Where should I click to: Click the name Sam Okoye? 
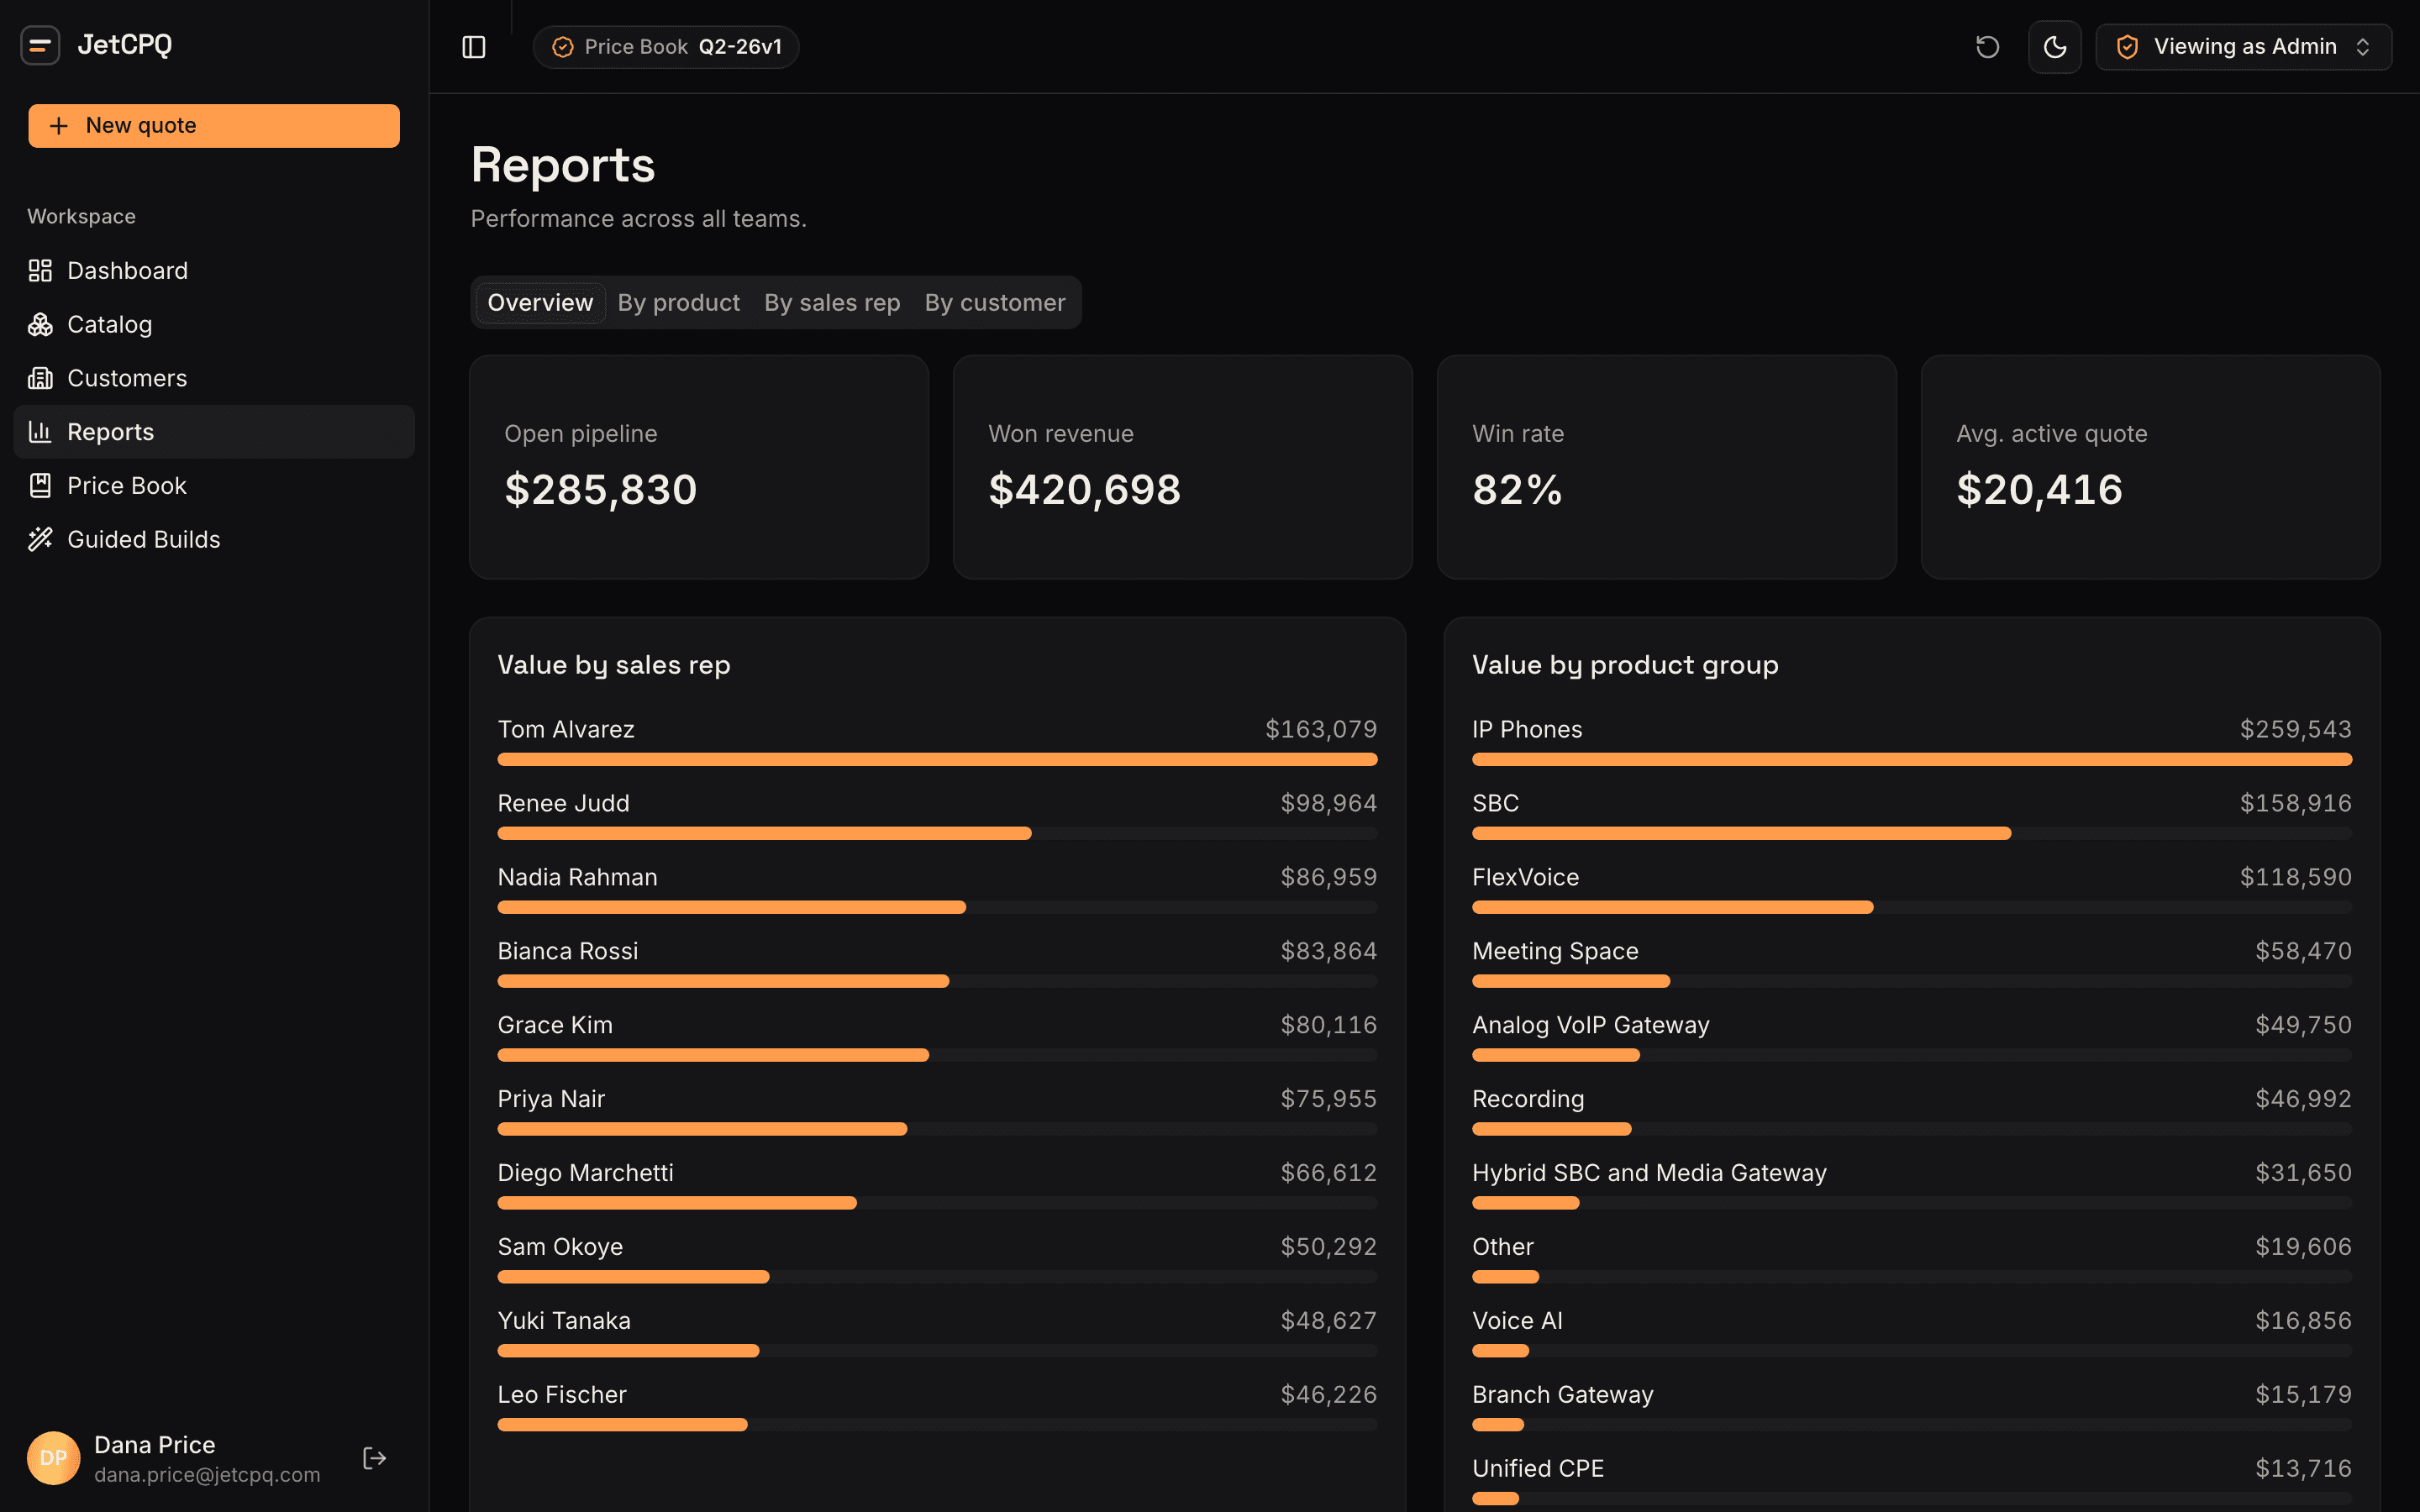click(x=560, y=1247)
